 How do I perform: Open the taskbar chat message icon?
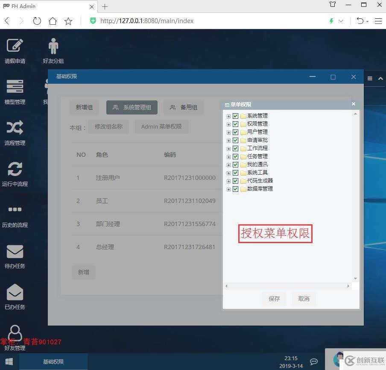(x=313, y=361)
